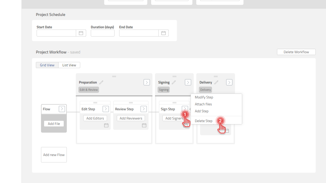
Task: Open the Edit Step calendar icon
Action: click(106, 125)
